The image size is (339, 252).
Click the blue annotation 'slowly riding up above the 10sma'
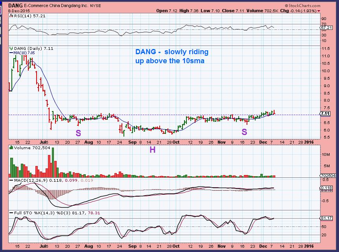172,56
